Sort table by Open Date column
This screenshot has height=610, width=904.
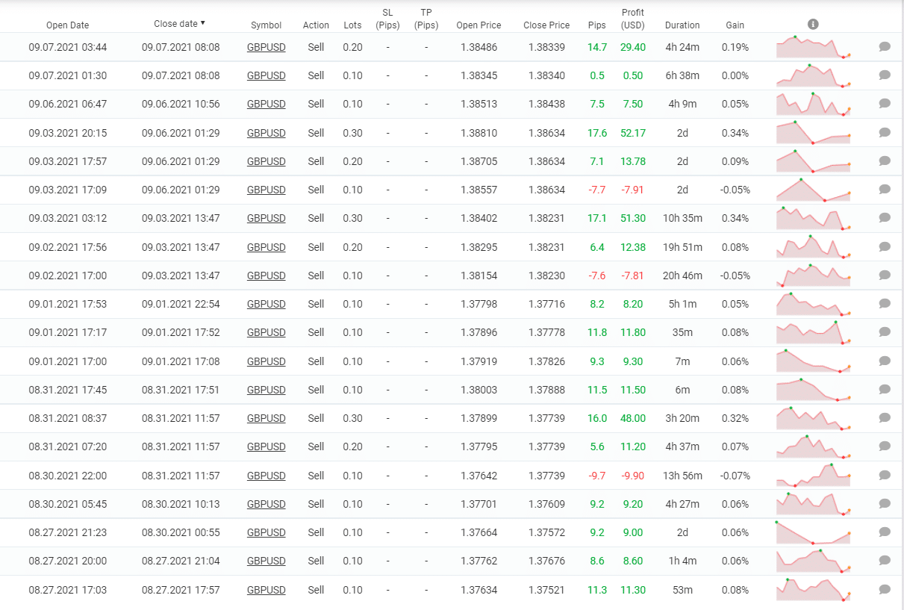click(x=67, y=25)
